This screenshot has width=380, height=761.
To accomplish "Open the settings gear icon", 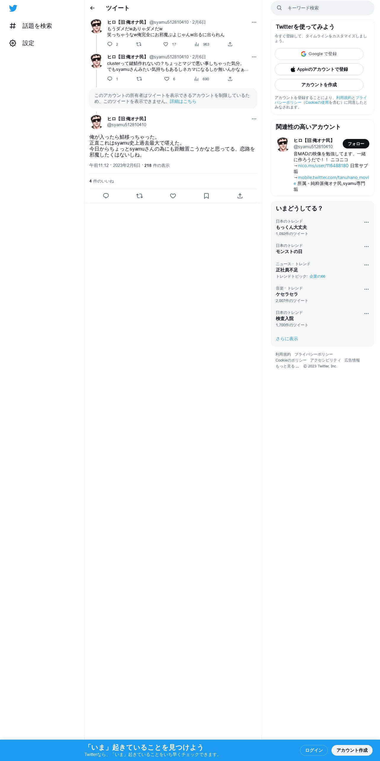I will click(13, 43).
